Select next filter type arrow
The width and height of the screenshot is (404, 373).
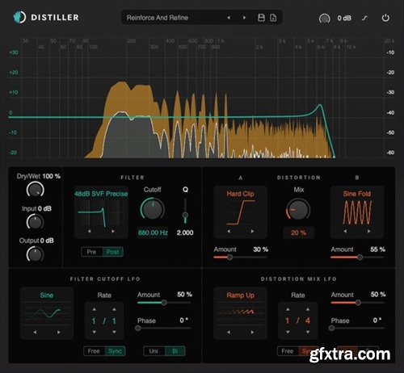click(113, 231)
